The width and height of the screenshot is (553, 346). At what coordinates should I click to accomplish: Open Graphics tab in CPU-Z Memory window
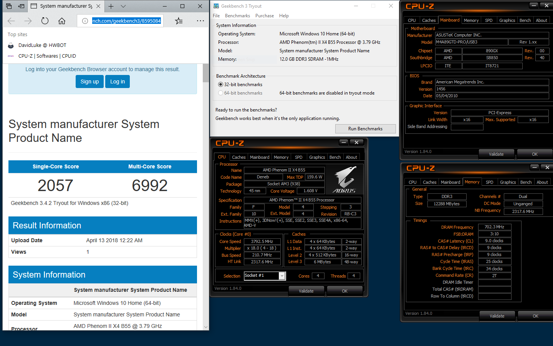[508, 182]
